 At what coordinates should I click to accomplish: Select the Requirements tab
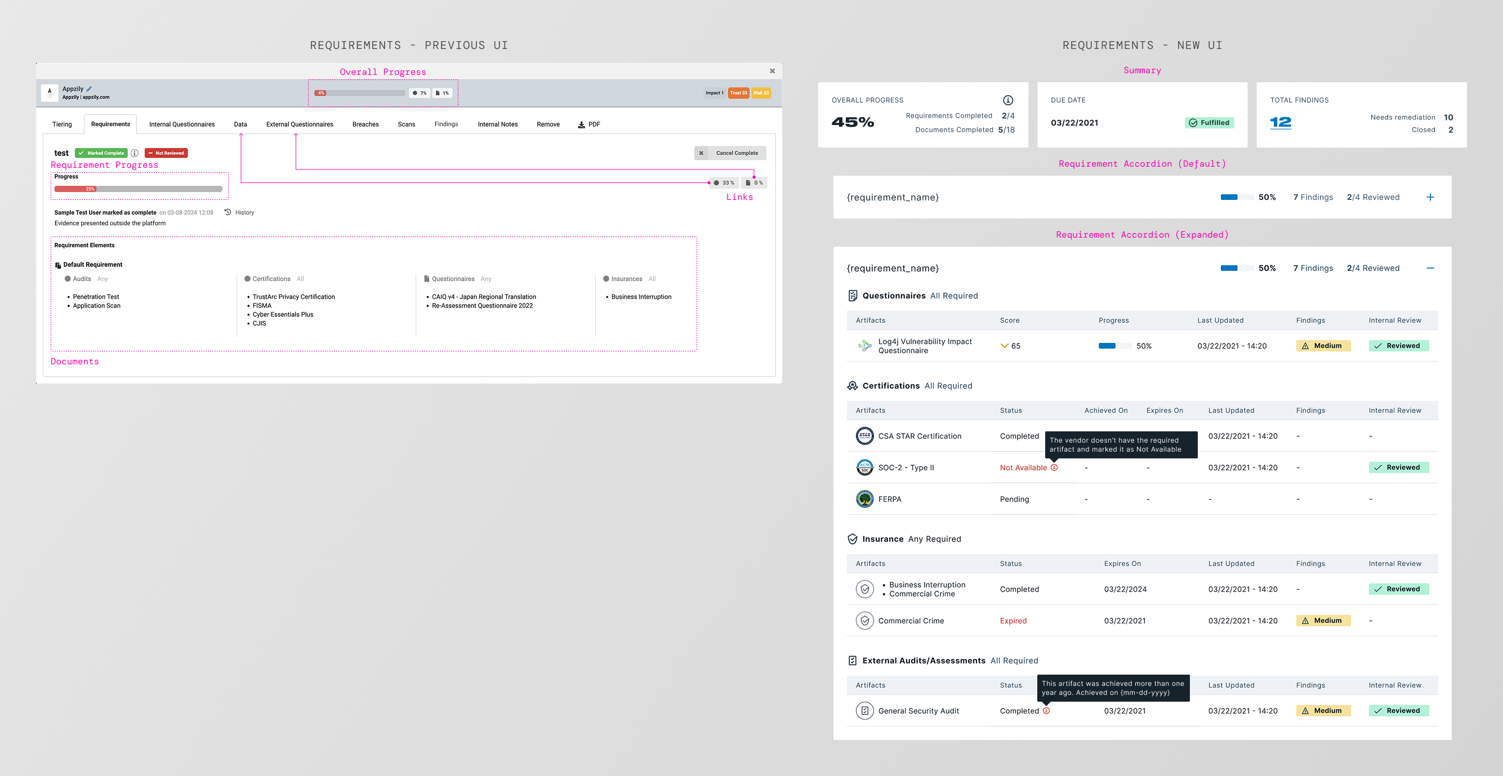[110, 124]
